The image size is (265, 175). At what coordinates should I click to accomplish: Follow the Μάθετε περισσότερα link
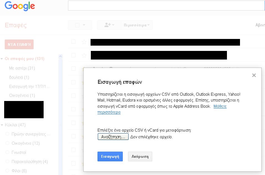[220, 107]
